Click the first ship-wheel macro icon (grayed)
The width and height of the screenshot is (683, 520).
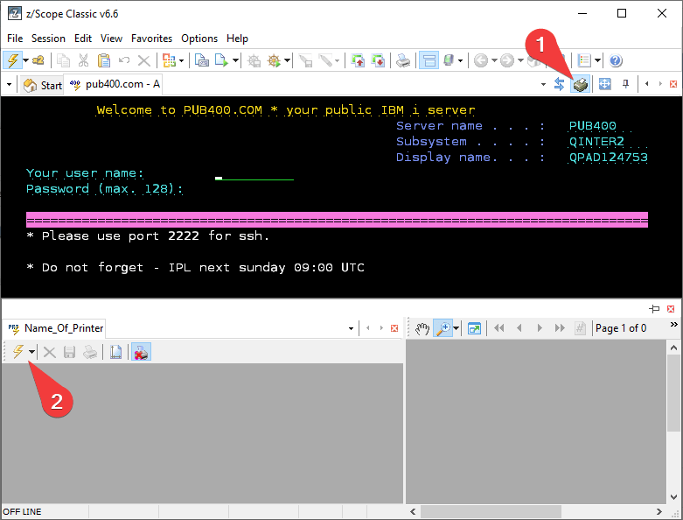pos(254,60)
